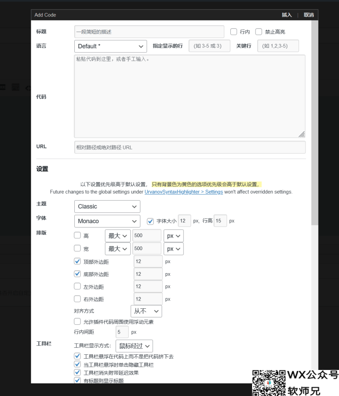Focus the 标题 description input field
Viewport: 339px width, 396px height.
point(149,32)
